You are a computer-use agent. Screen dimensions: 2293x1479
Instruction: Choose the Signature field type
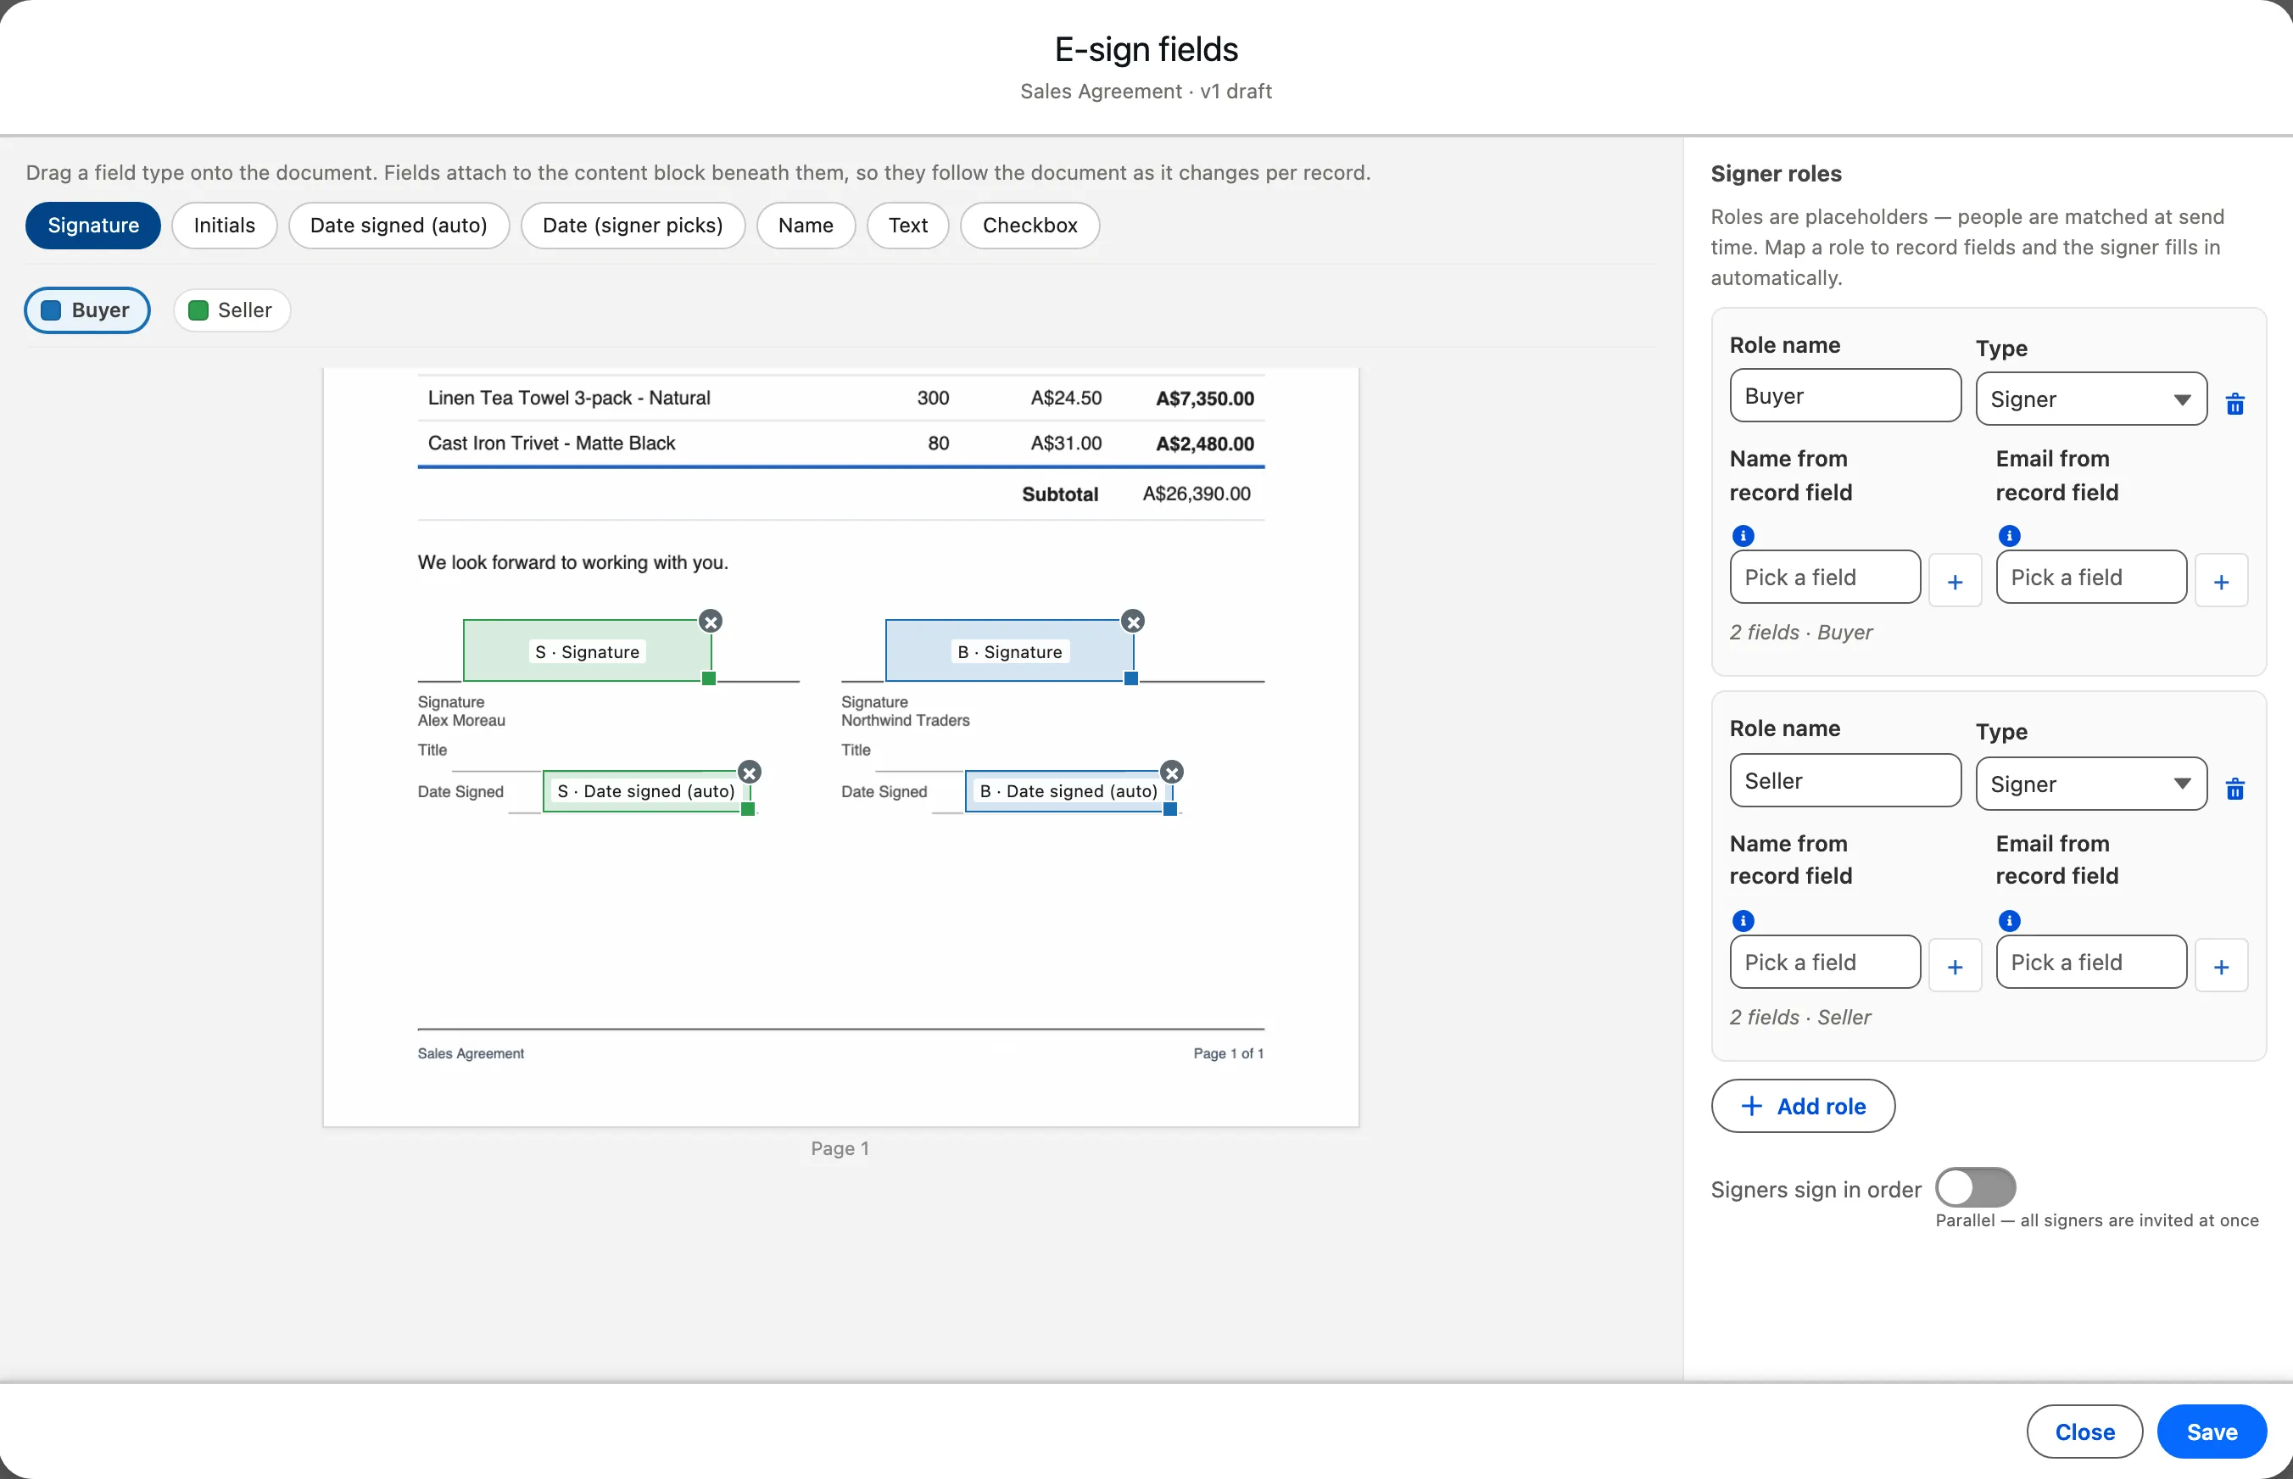click(93, 226)
